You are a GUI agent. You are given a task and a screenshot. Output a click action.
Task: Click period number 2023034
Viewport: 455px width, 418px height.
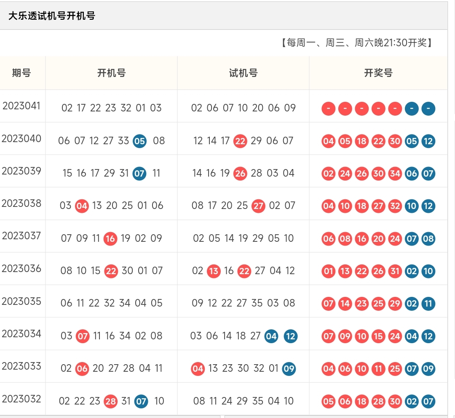21,334
